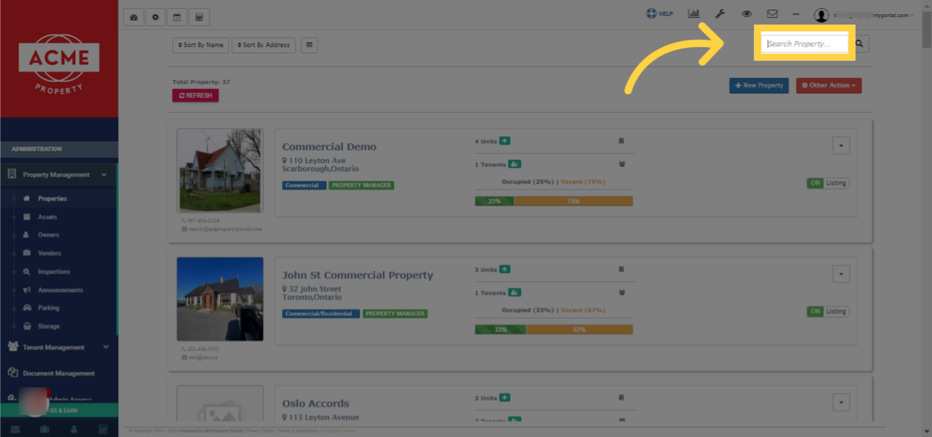The image size is (932, 437).
Task: Click the tenants group icon in John St row
Action: pyautogui.click(x=621, y=292)
